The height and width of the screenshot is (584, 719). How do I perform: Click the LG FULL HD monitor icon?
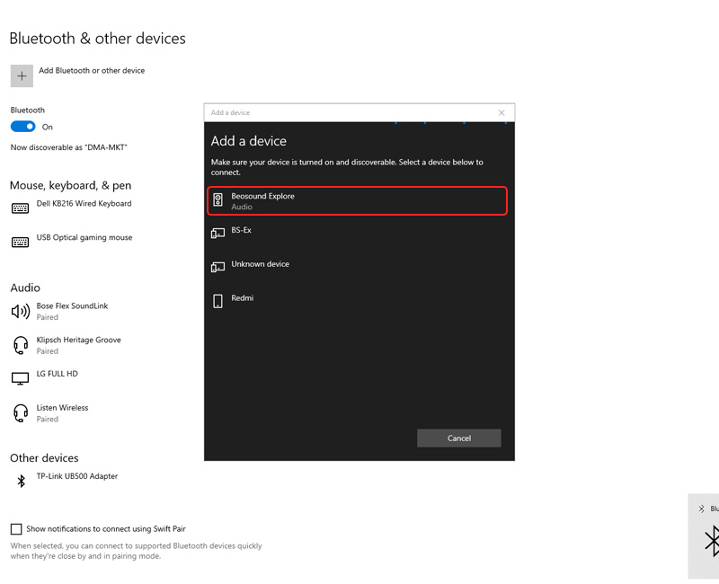point(20,378)
